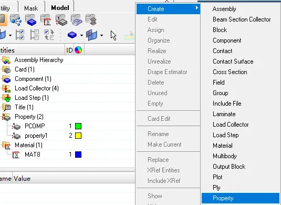This screenshot has width=281, height=205.
Task: Choose Load Collector from Create submenu
Action: (x=231, y=125)
